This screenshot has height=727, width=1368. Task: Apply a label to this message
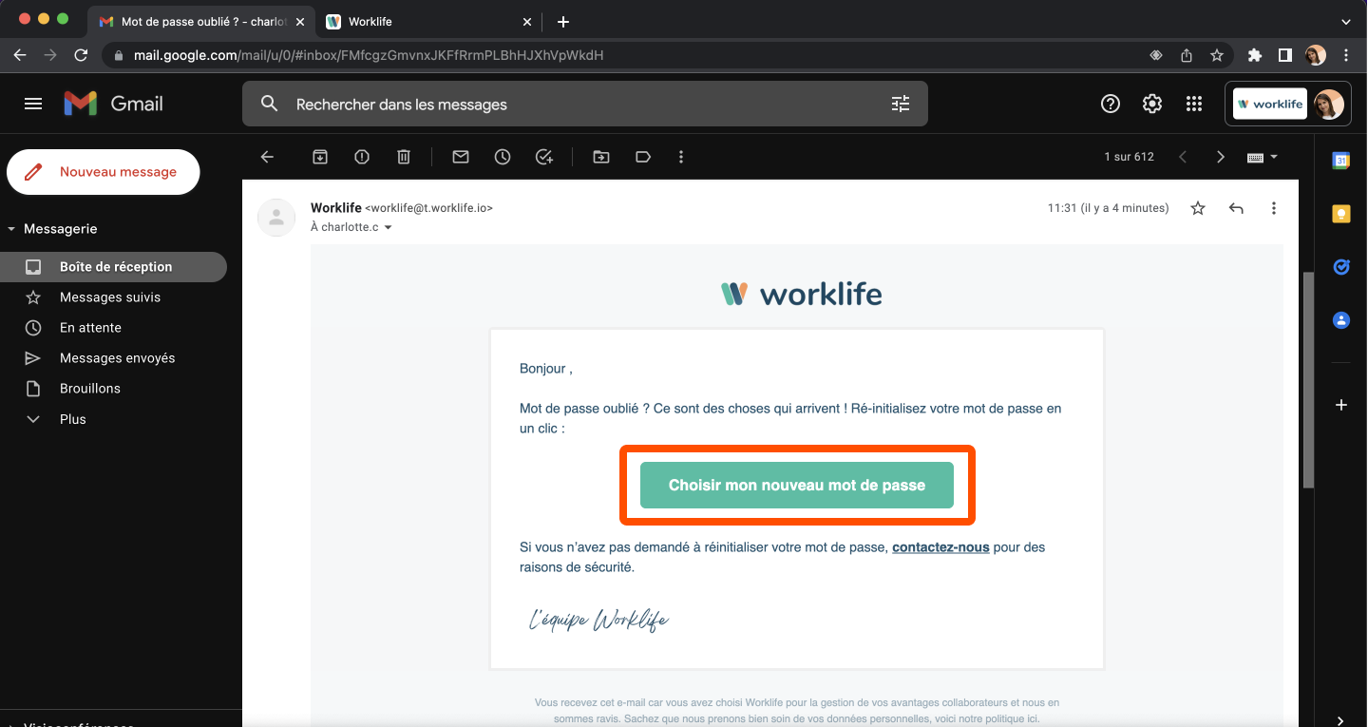pyautogui.click(x=643, y=157)
